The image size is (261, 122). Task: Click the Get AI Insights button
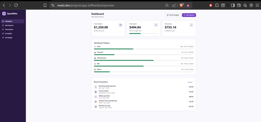(x=173, y=15)
